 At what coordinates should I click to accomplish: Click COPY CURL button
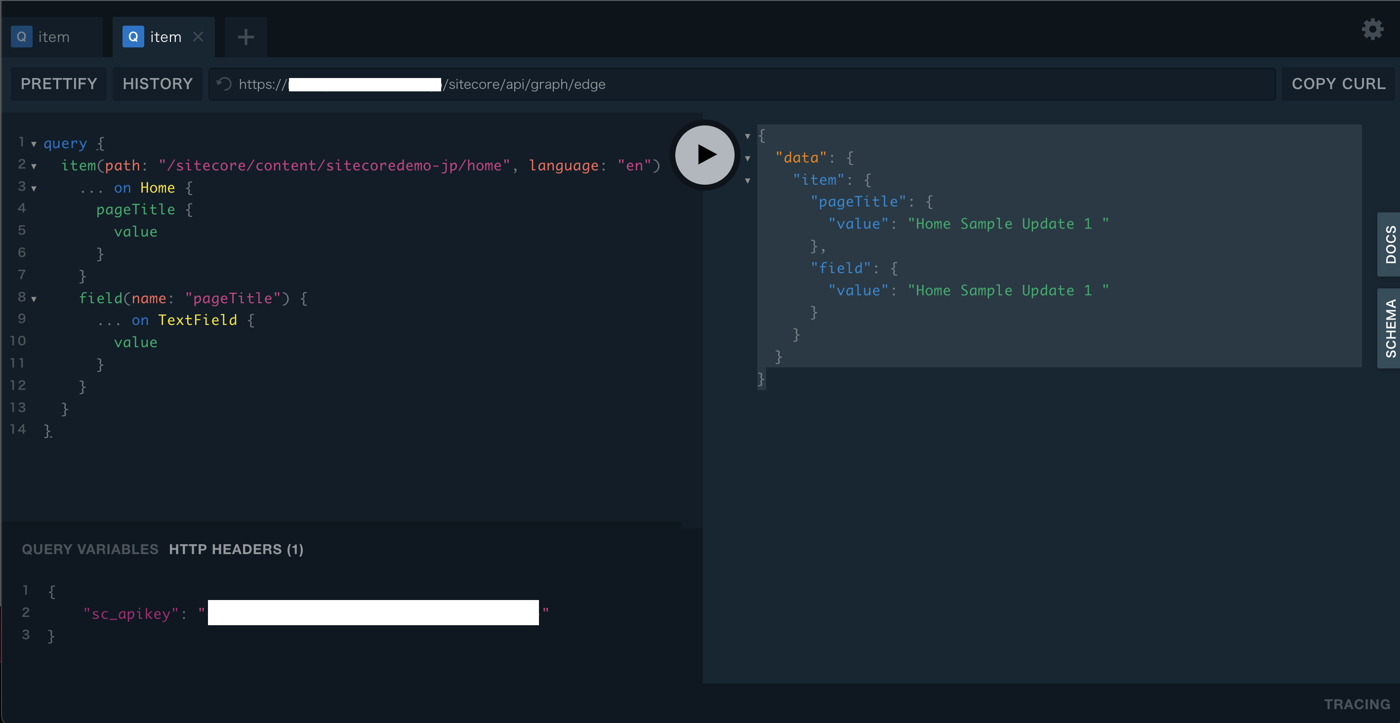(x=1338, y=83)
